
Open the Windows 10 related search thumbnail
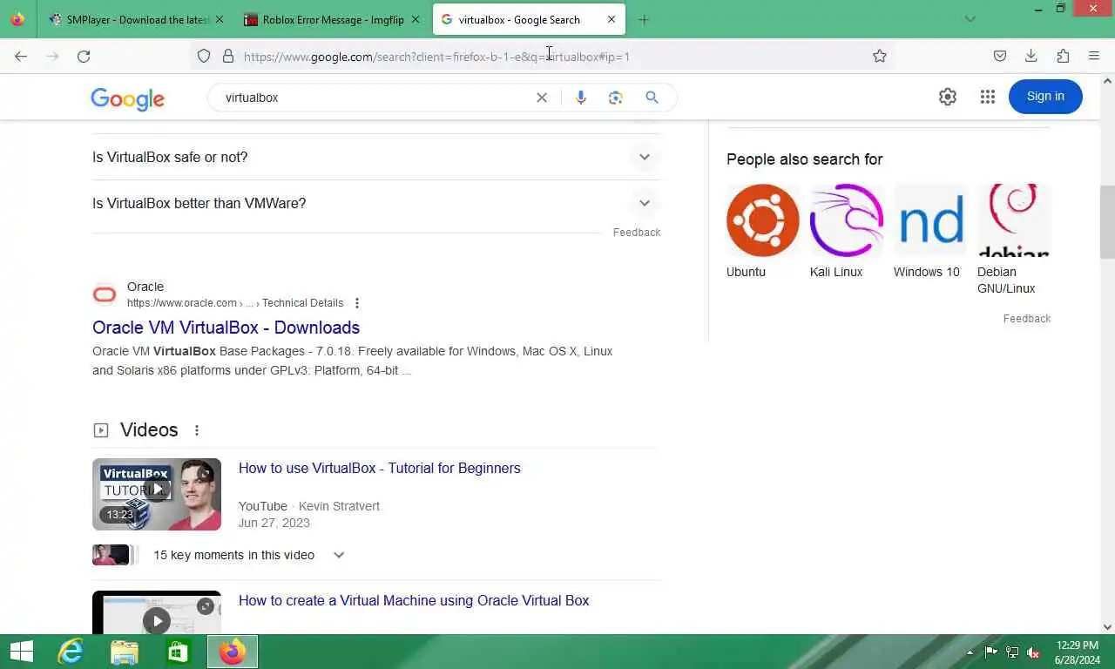930,220
